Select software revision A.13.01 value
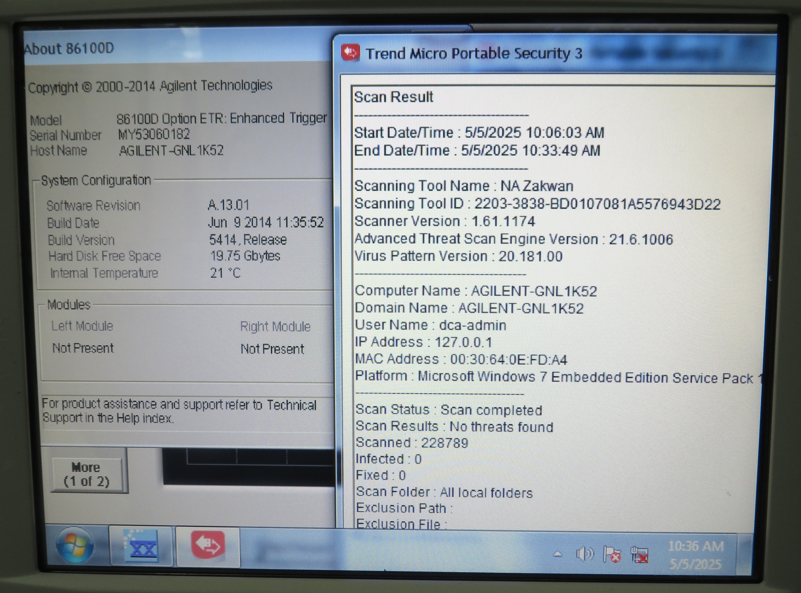Viewport: 801px width, 593px height. (228, 205)
